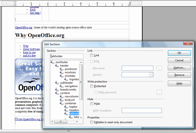Open the link Section dropdown

tap(151, 75)
